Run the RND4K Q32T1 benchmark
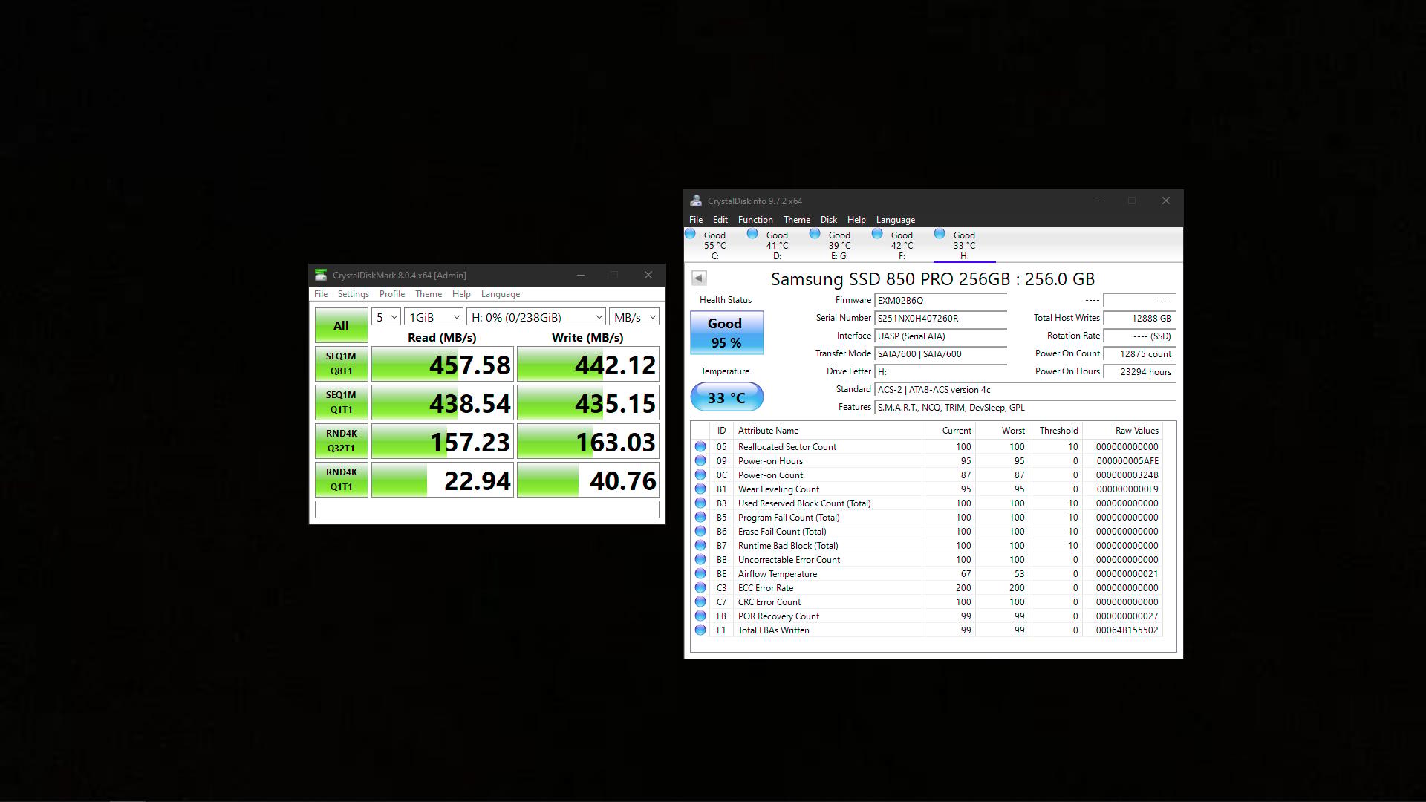Image resolution: width=1426 pixels, height=802 pixels. [341, 441]
